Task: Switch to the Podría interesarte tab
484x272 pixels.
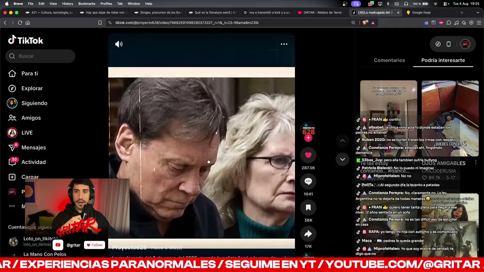Action: (x=443, y=60)
